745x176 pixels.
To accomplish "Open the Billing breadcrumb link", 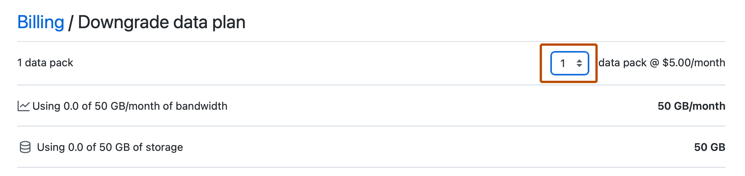I will (x=40, y=22).
